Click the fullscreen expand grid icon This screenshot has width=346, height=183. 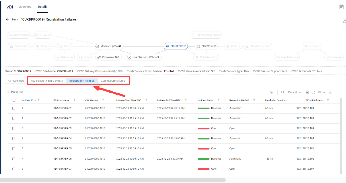coord(314,92)
